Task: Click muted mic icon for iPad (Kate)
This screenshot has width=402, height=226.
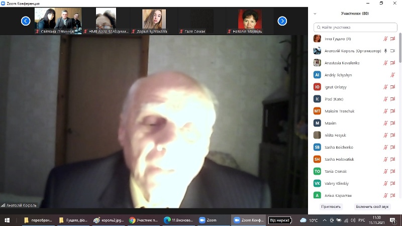Action: pyautogui.click(x=385, y=99)
